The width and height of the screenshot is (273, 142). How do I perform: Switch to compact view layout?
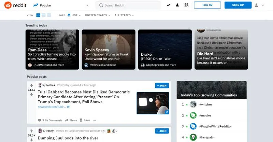(49, 15)
